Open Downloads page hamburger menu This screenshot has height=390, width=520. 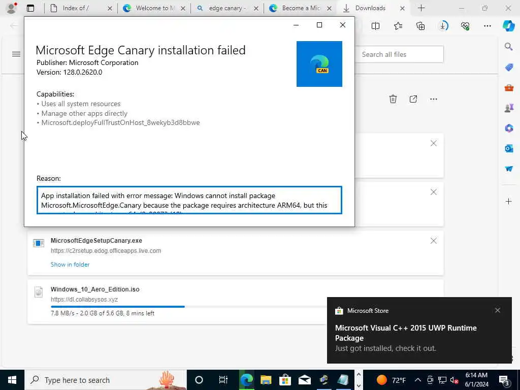point(16,54)
